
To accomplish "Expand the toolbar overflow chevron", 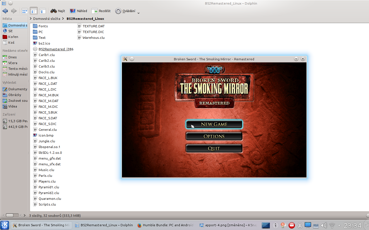I will pos(139,13).
